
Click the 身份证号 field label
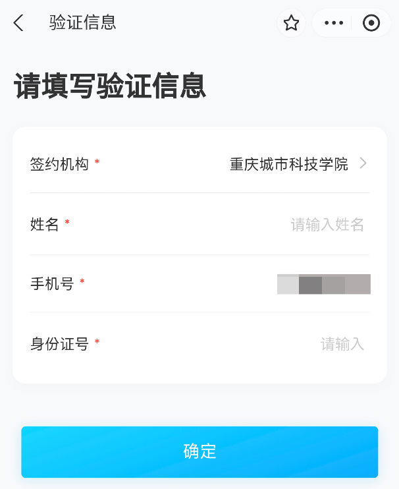click(x=59, y=343)
